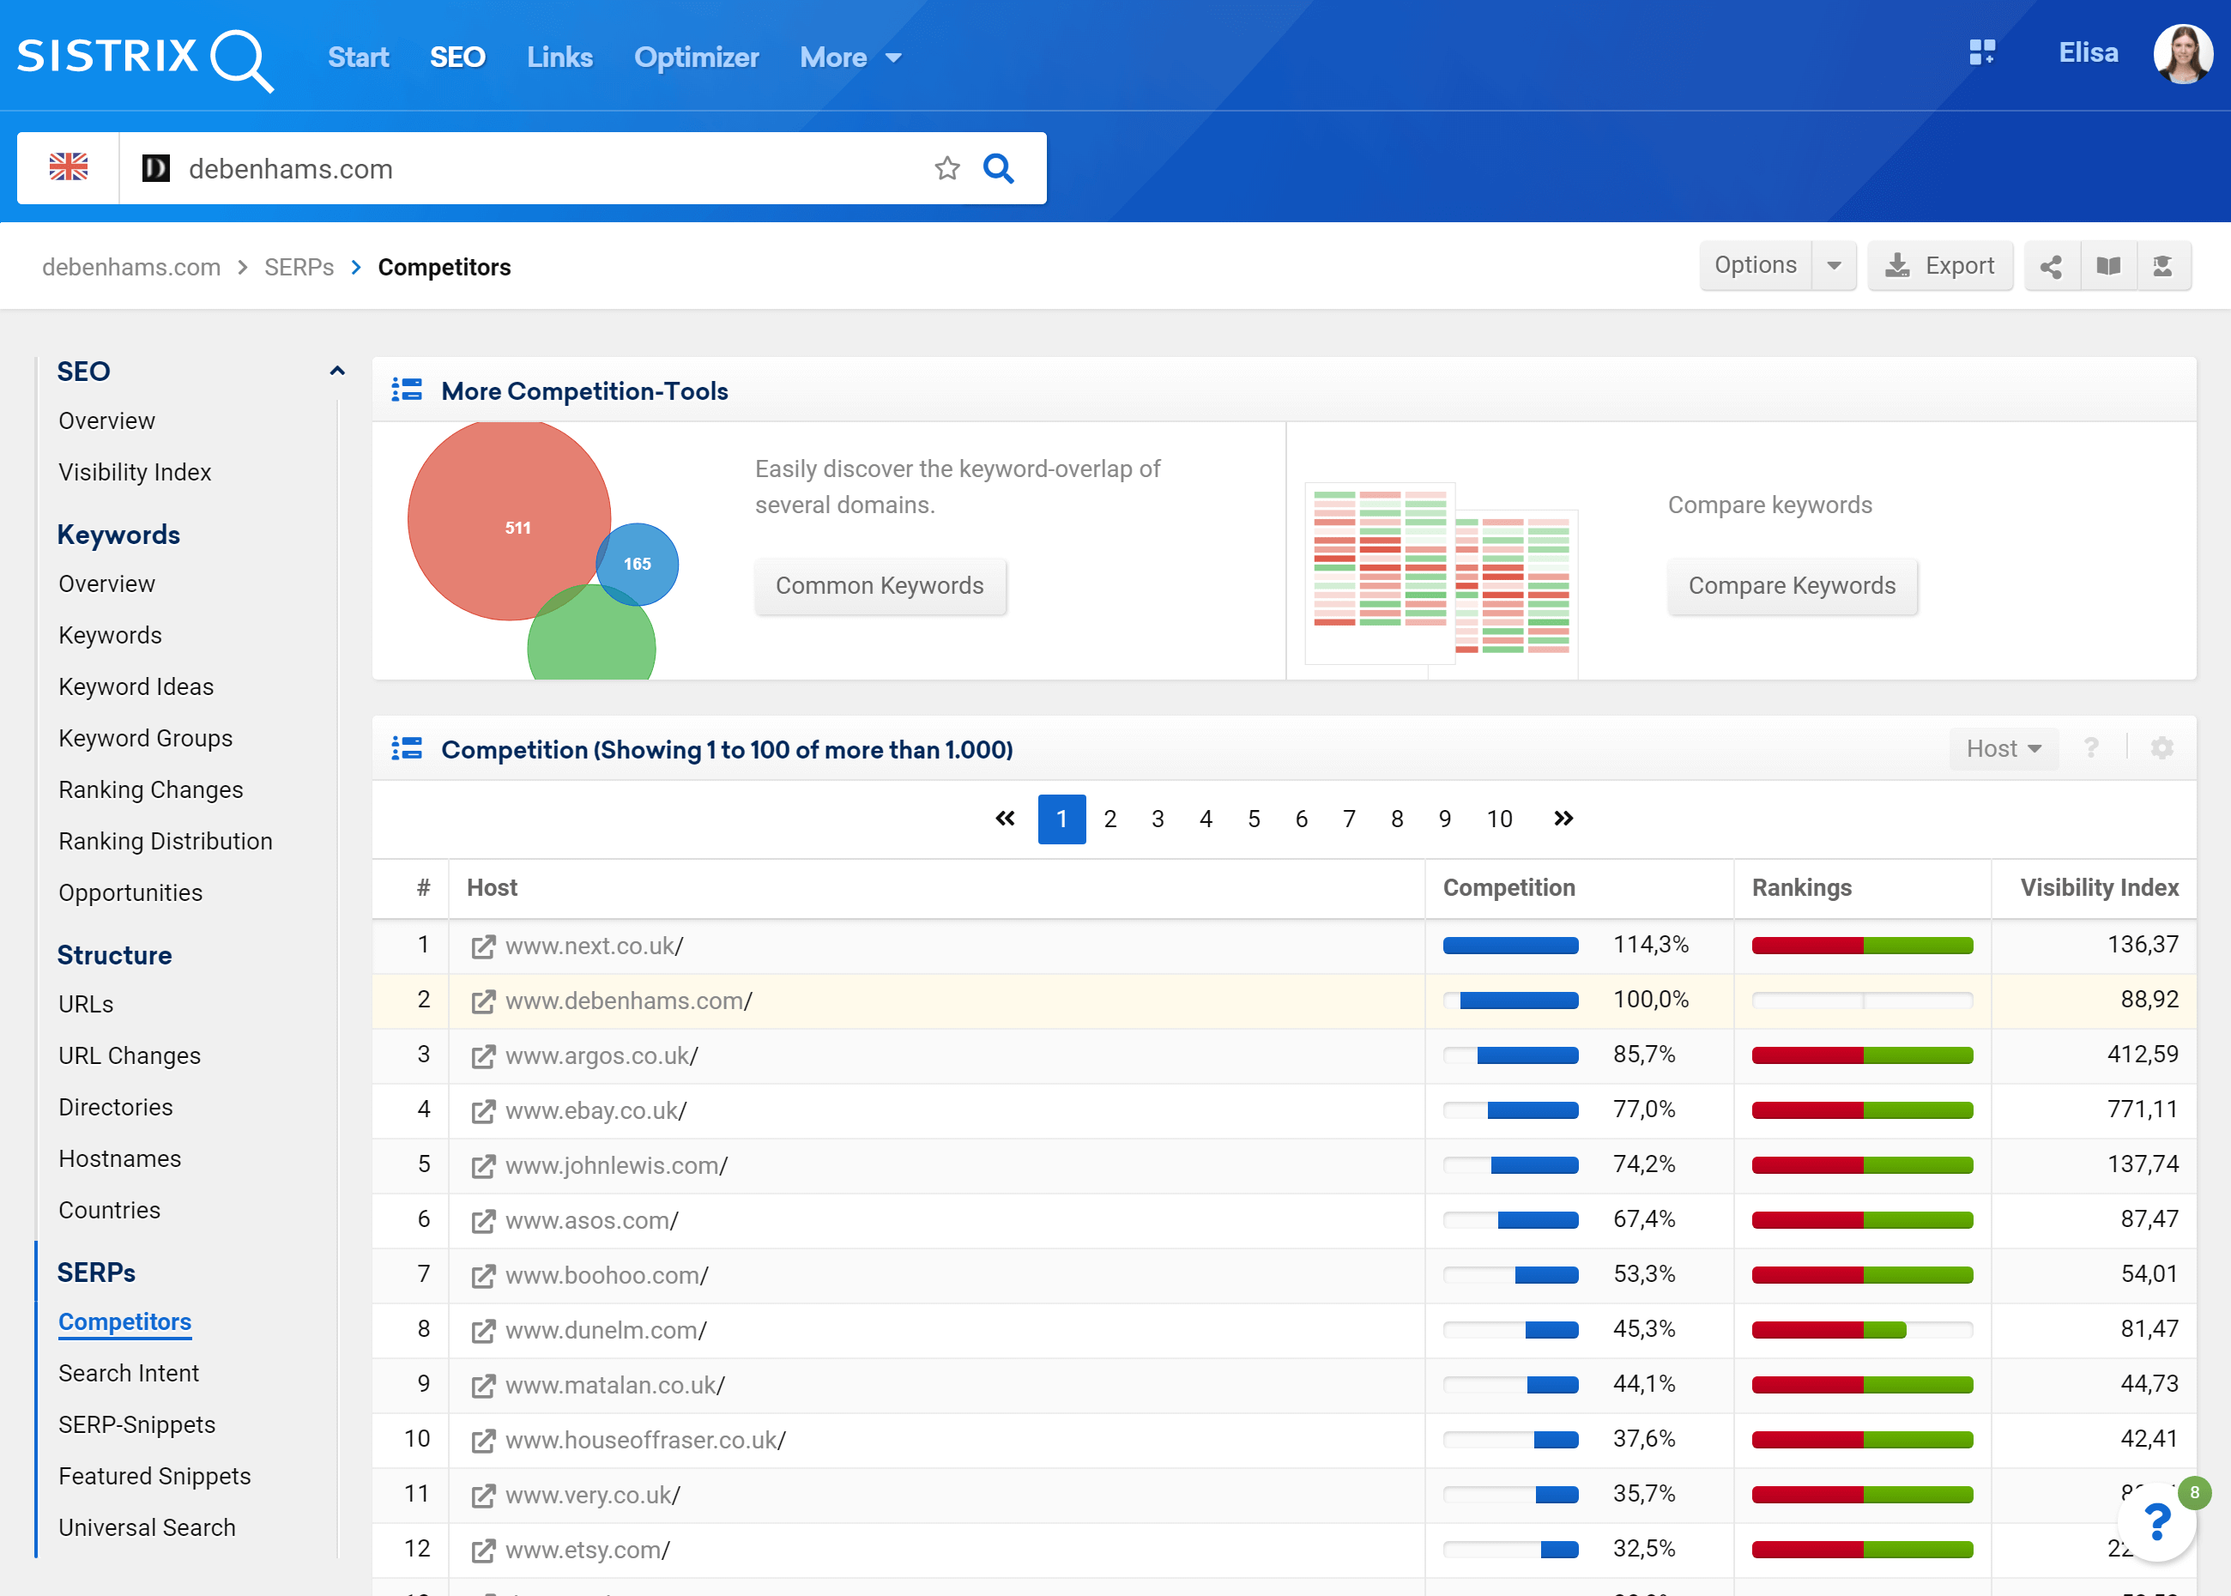Click the share icon next to Export
The height and width of the screenshot is (1596, 2231).
[x=2052, y=264]
